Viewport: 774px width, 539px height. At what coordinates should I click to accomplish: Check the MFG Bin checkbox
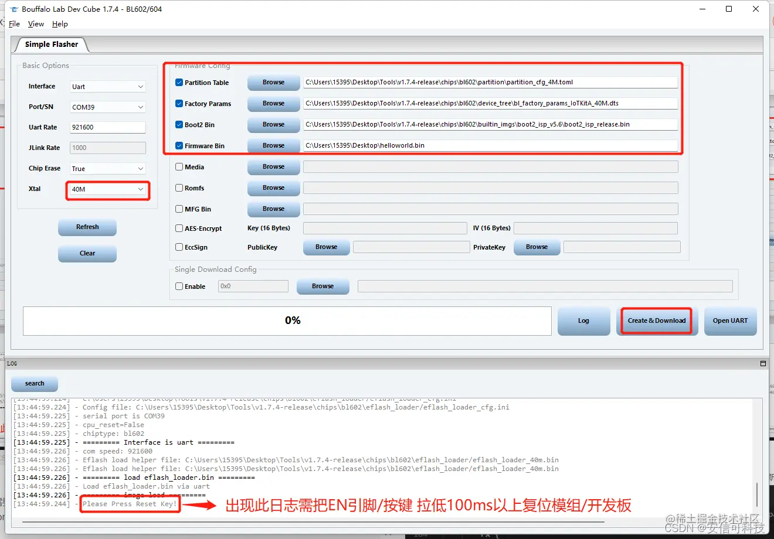pyautogui.click(x=179, y=209)
